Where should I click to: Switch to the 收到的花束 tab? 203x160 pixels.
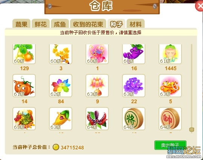click(x=88, y=24)
